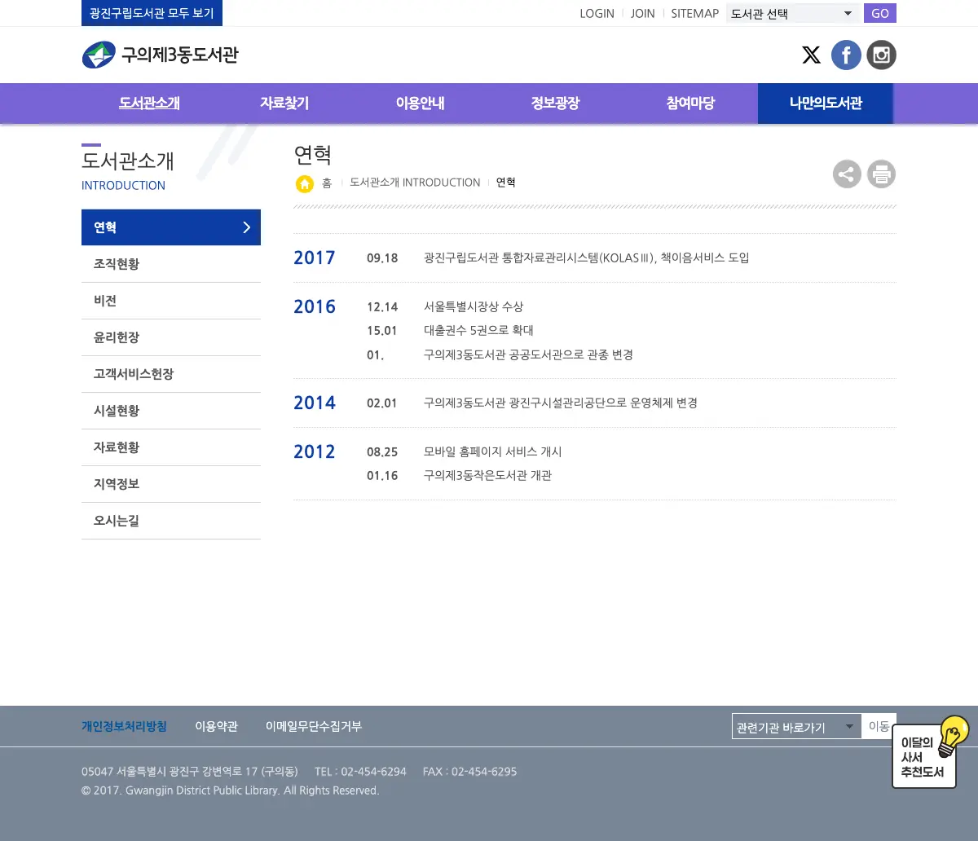Click 구의제3동작은도서관 개관 entry

click(x=487, y=475)
